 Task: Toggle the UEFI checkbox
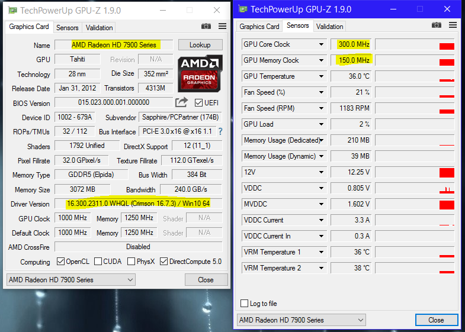tap(198, 103)
